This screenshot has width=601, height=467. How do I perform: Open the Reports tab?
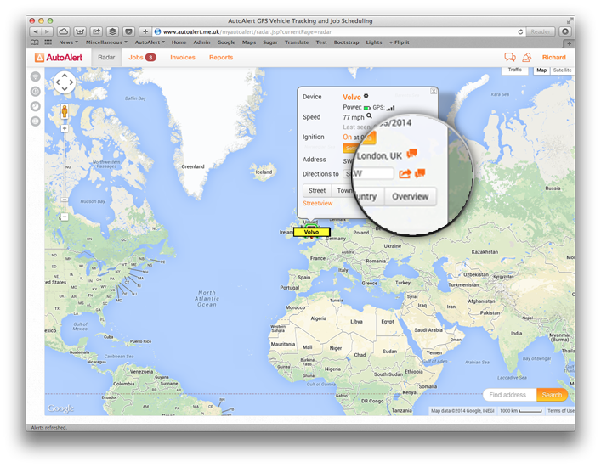tap(221, 58)
